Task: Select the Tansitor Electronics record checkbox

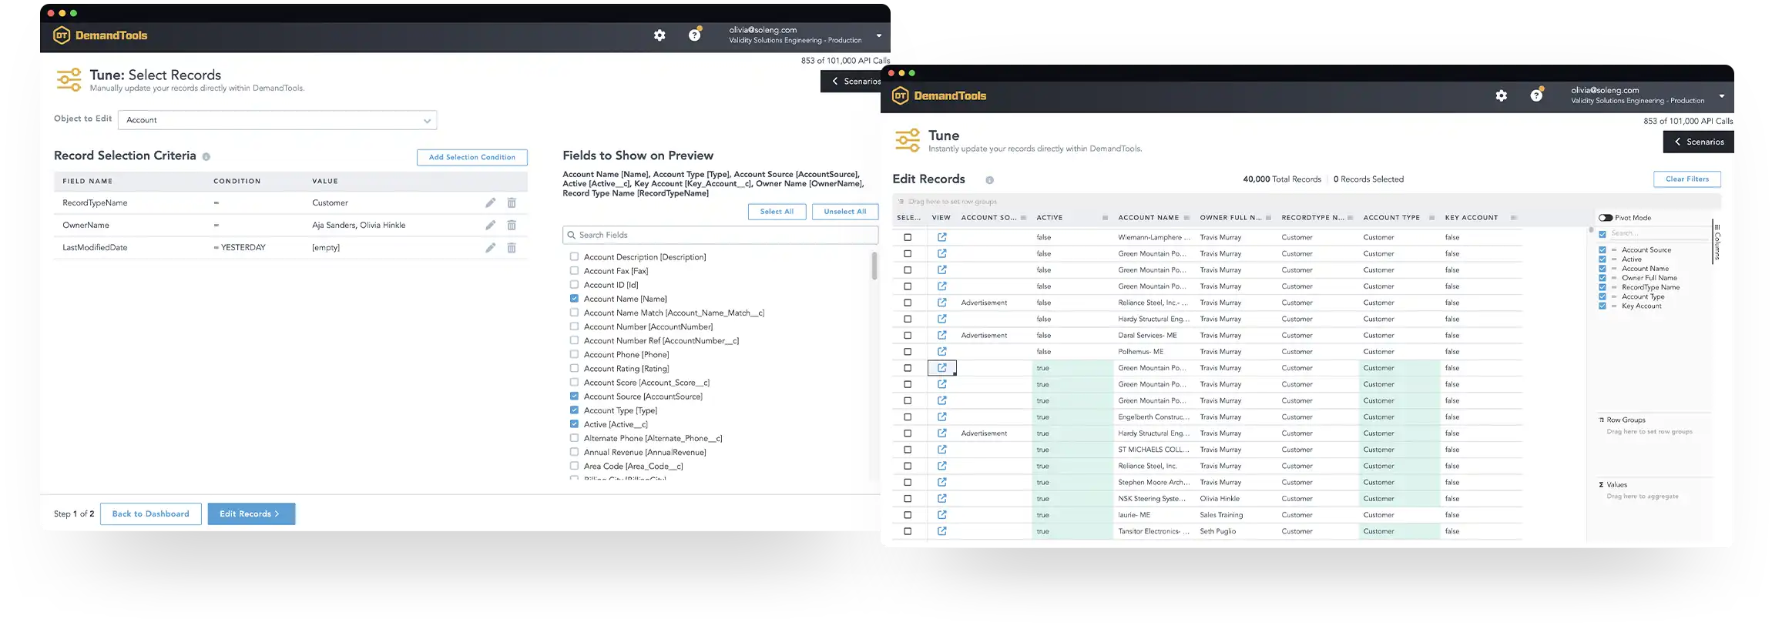Action: (x=908, y=531)
